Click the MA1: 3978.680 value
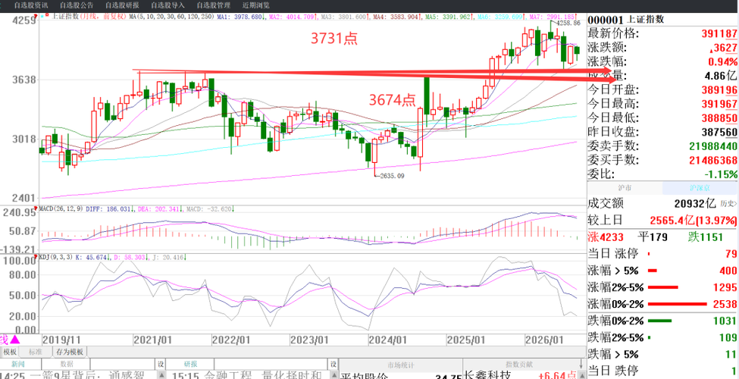 click(240, 17)
